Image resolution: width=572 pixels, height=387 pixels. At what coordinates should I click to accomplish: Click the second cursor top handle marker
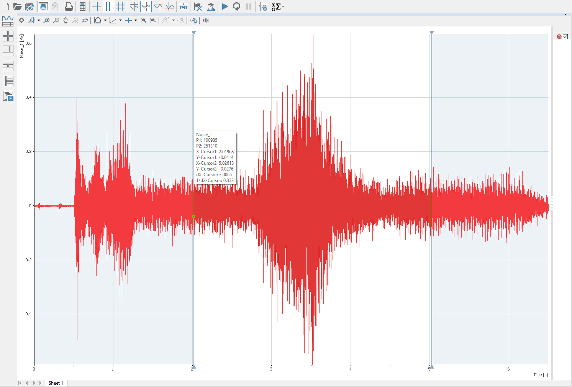coord(432,33)
